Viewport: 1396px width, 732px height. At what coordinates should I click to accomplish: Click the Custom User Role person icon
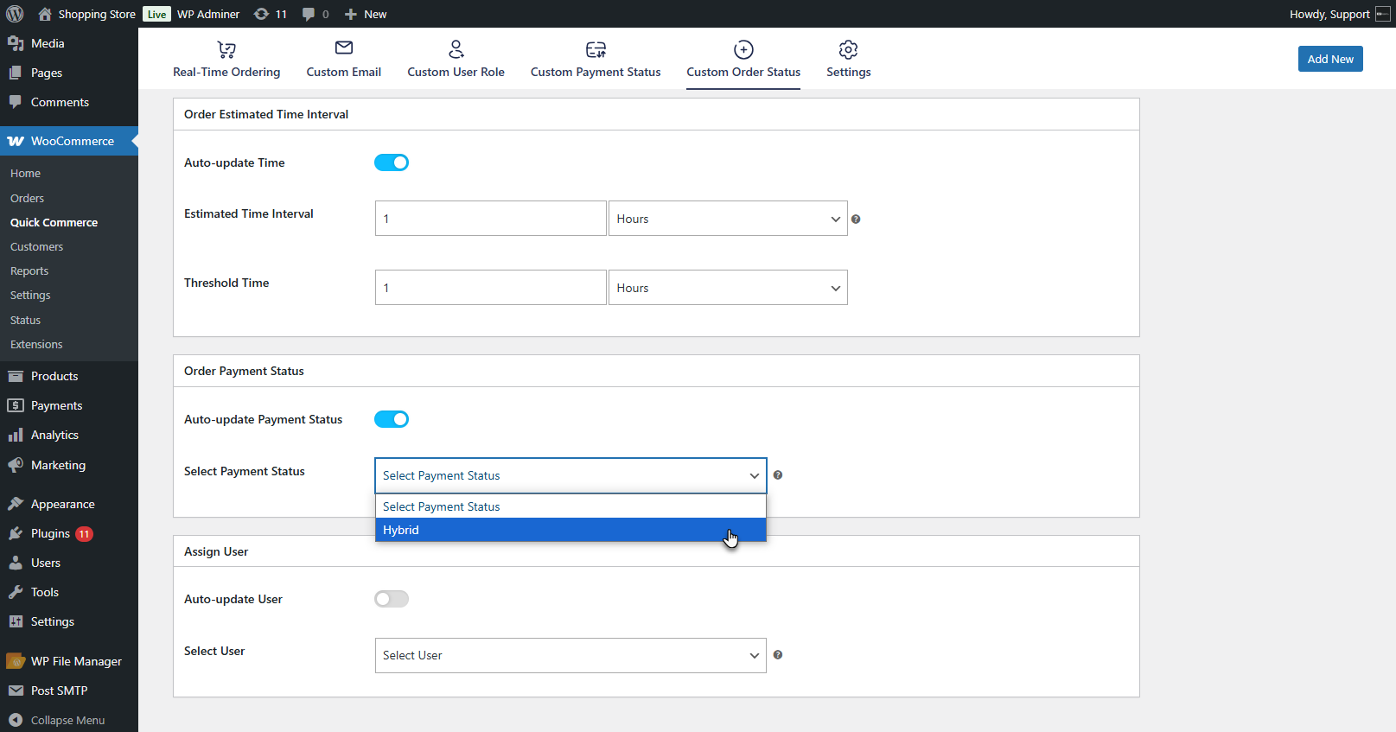click(456, 49)
